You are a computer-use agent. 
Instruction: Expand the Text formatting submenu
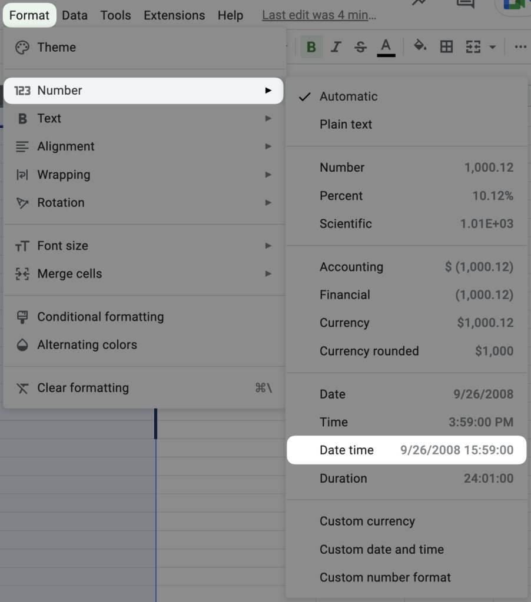point(49,118)
